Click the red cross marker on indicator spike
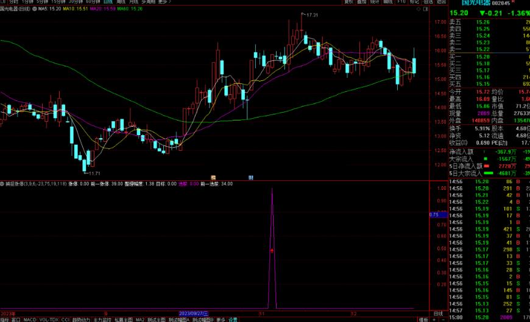The width and height of the screenshot is (530, 322). (x=272, y=251)
